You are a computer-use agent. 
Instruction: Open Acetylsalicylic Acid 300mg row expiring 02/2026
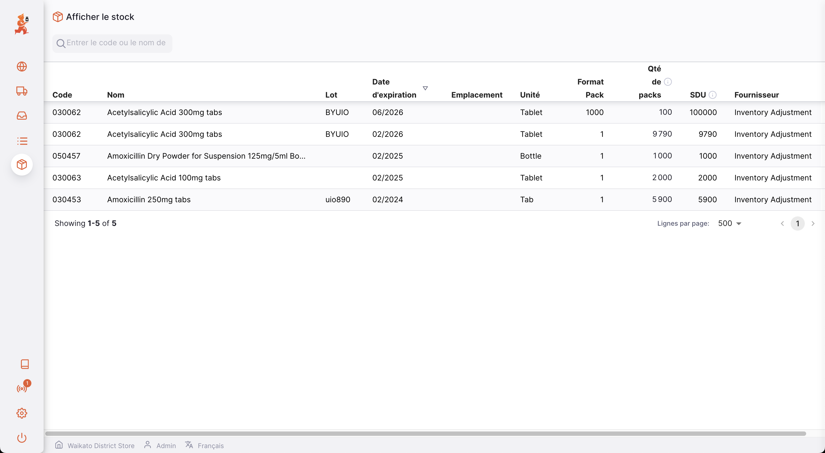[434, 134]
